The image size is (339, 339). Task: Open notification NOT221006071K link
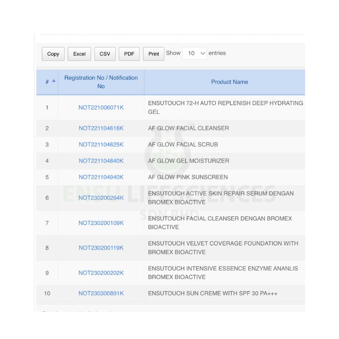coord(101,108)
